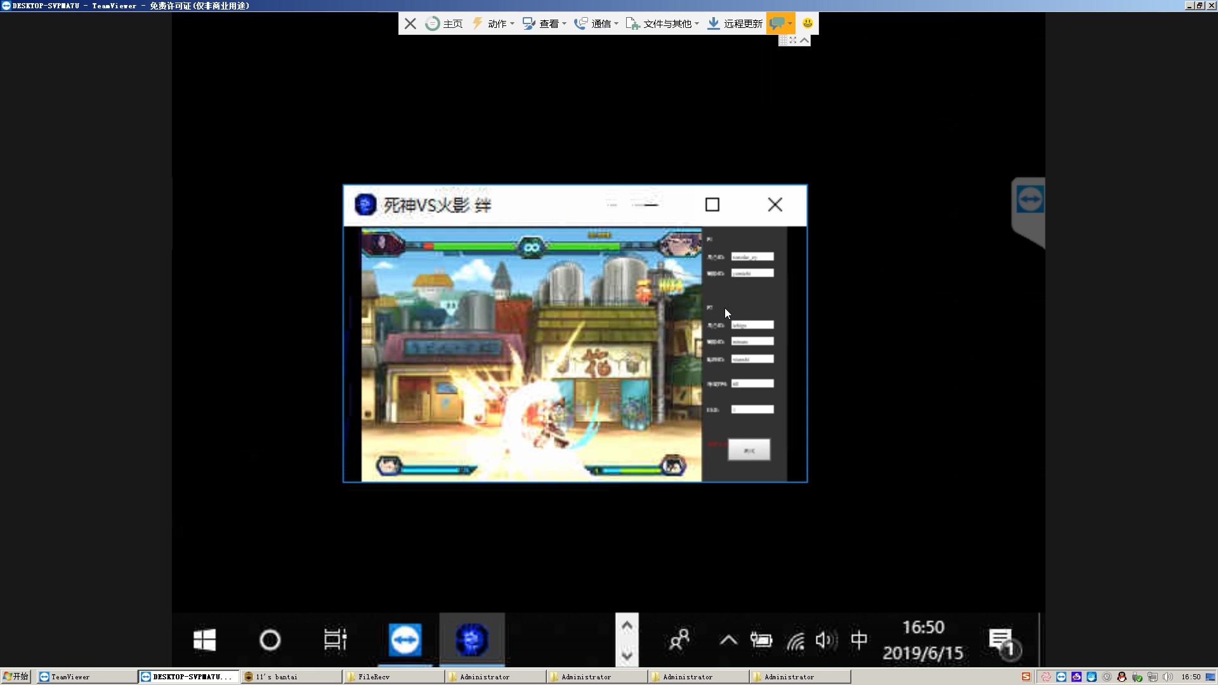Viewport: 1218px width, 685px height.
Task: Toggle the full-screen arrows icon below the toolbar
Action: 793,40
